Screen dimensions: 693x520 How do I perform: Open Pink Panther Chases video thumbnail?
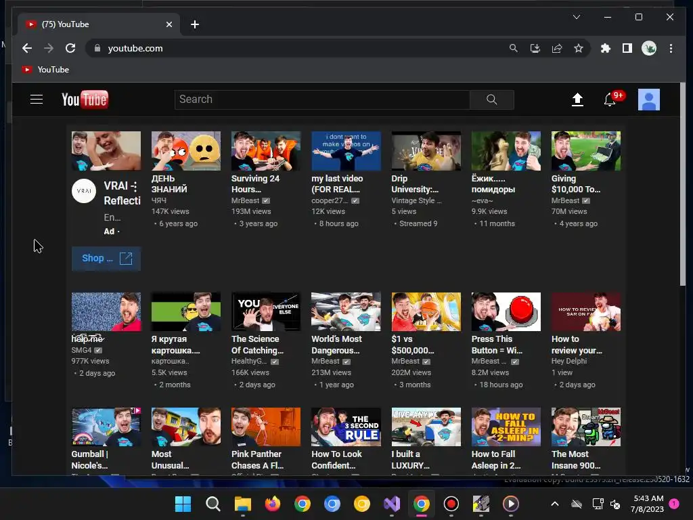tap(266, 427)
